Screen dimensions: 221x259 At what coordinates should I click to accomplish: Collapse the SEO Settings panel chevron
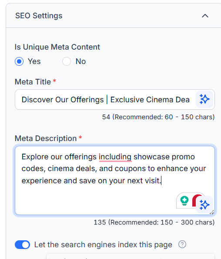205,16
